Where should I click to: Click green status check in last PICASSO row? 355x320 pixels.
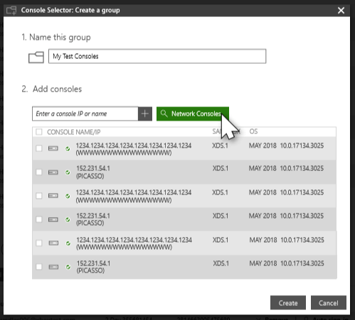68,267
